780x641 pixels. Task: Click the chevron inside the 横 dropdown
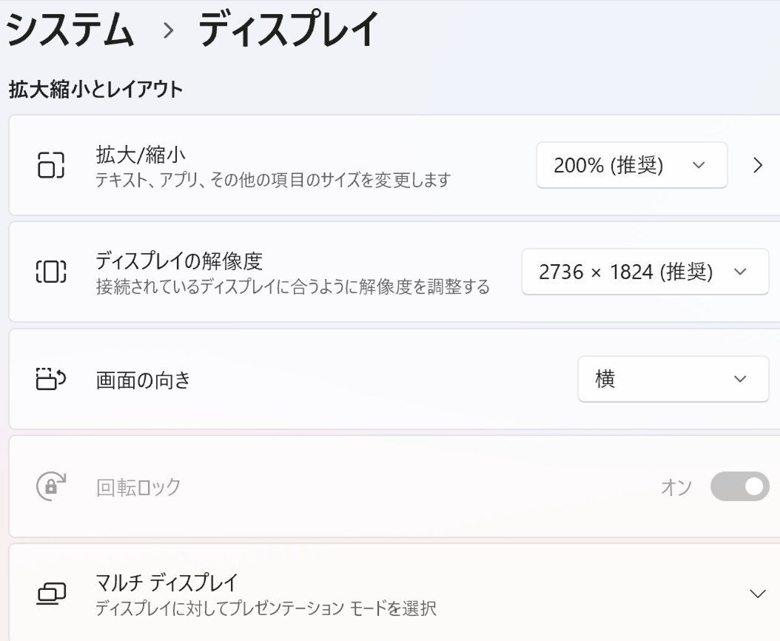pyautogui.click(x=739, y=378)
